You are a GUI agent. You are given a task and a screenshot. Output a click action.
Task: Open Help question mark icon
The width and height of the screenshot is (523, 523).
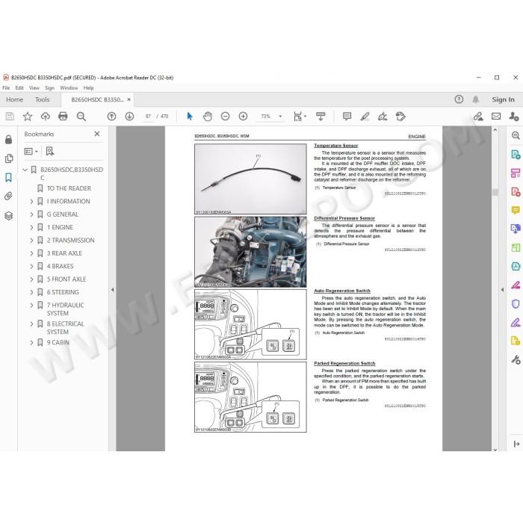(x=459, y=99)
